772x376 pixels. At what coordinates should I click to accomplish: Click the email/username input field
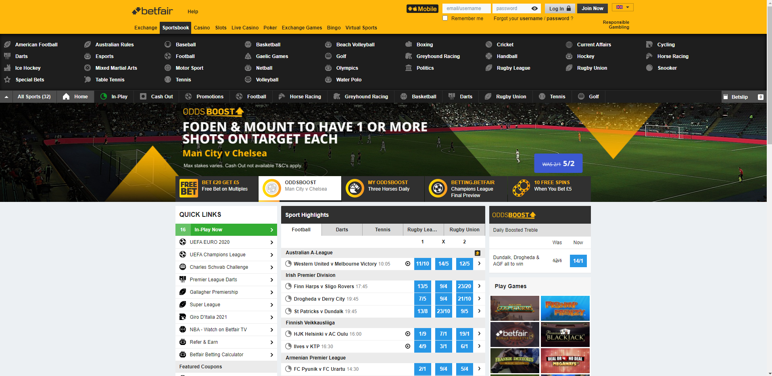point(466,8)
